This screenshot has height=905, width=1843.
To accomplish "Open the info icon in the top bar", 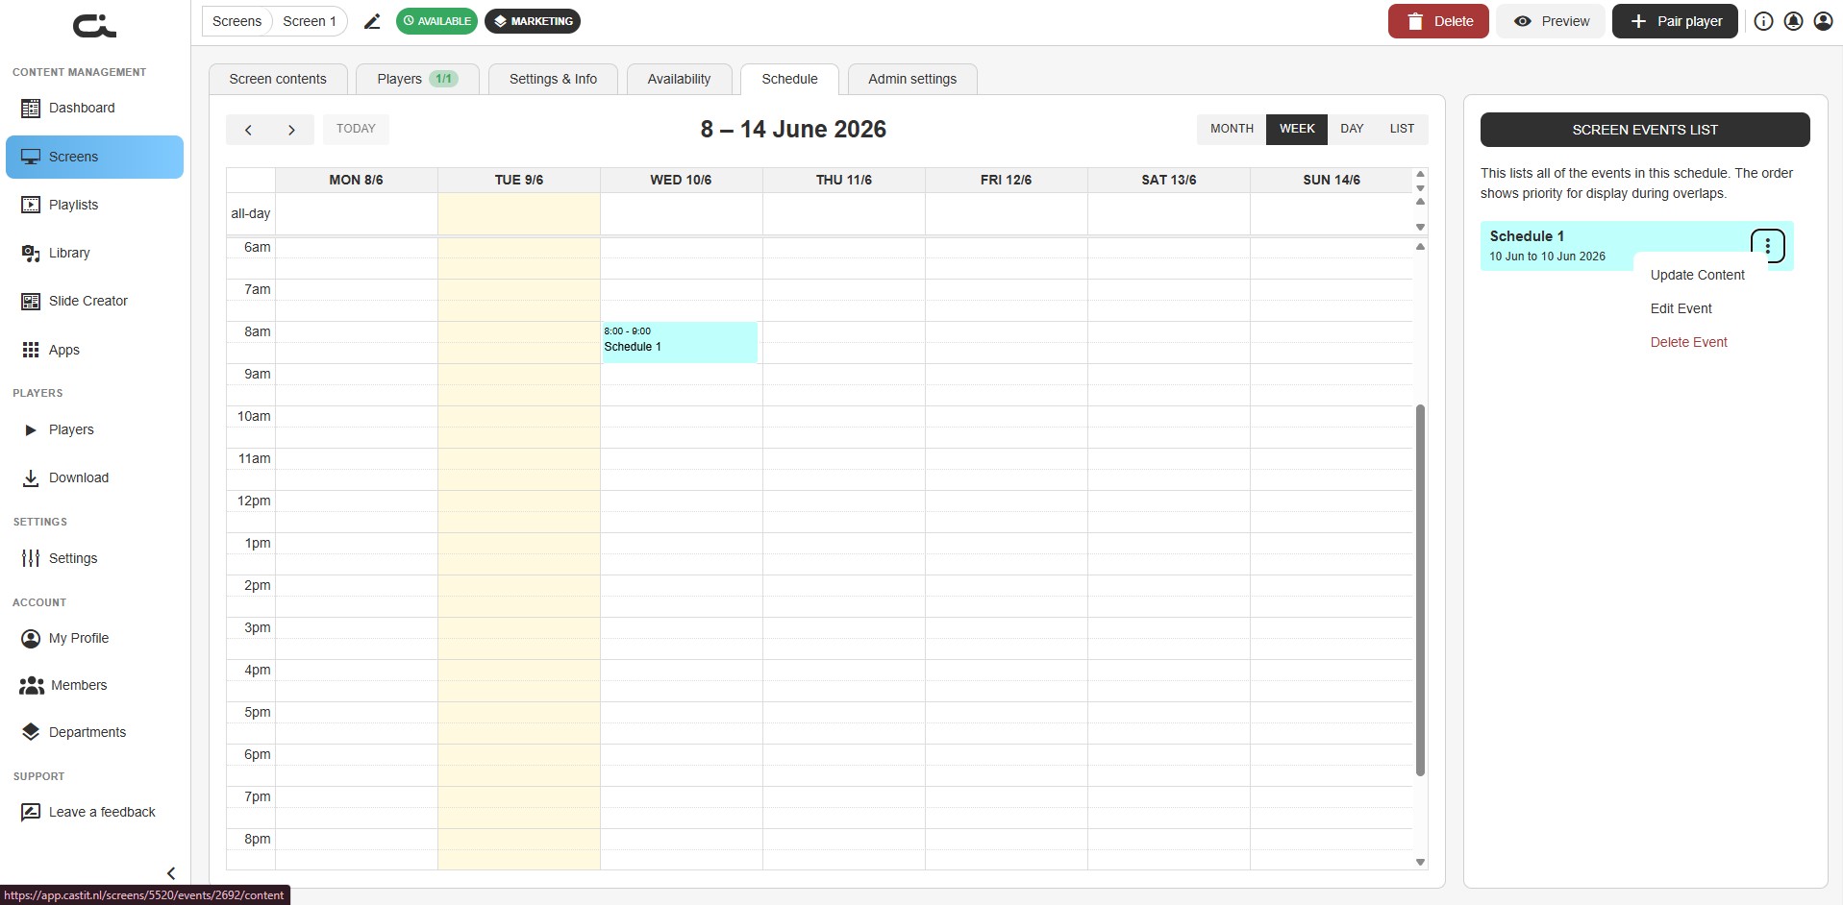I will pyautogui.click(x=1763, y=21).
